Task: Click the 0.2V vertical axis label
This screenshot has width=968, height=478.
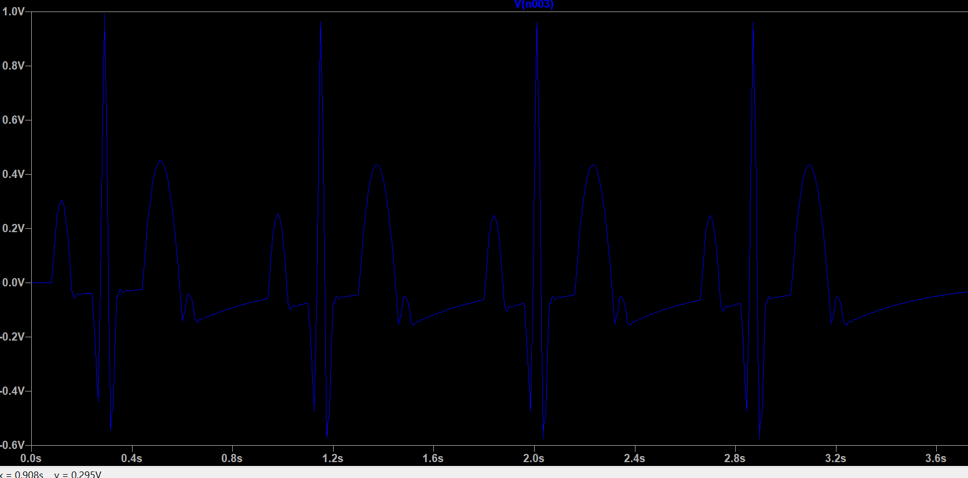Action: click(x=13, y=228)
